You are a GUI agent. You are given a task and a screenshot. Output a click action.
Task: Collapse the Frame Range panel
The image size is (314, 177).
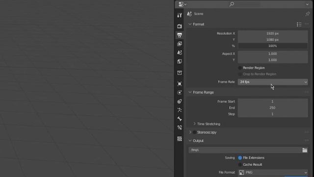click(190, 92)
